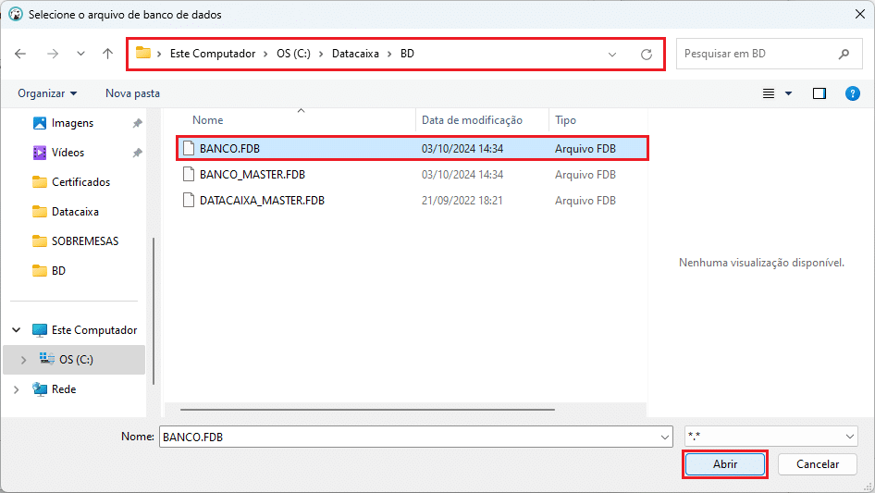Expand the Rede tree node

pos(17,389)
